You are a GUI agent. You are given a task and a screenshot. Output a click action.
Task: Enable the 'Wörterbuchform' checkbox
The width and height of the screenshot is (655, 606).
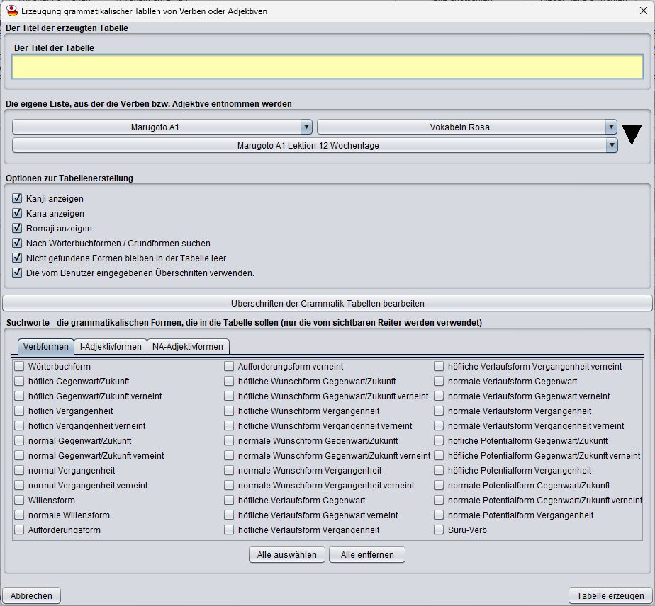tap(20, 367)
